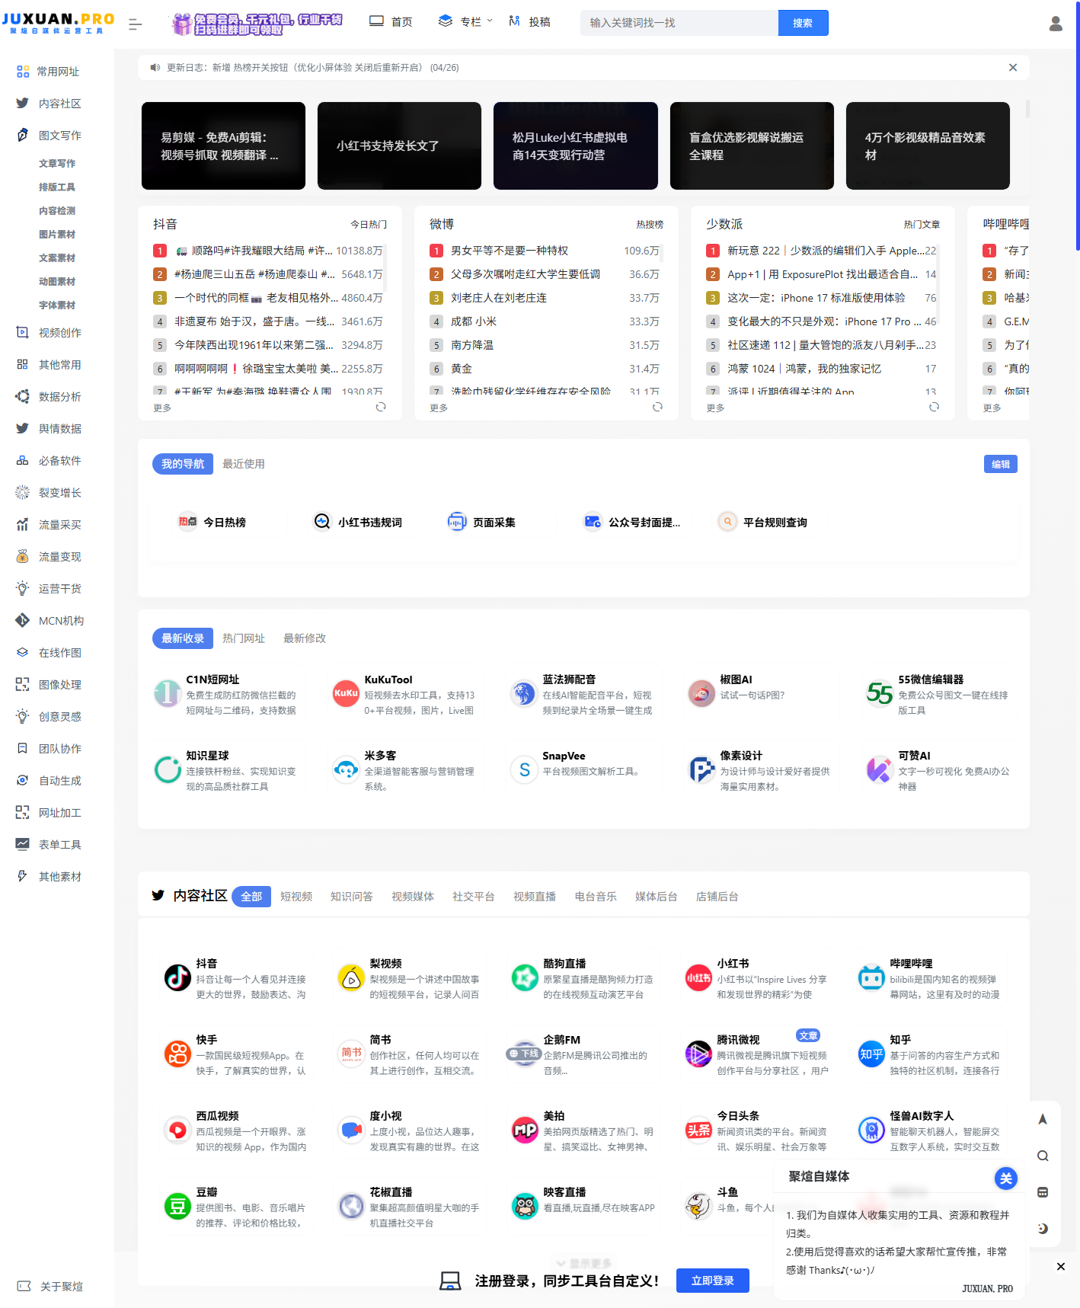Open the 美拍 MP logo icon
The height and width of the screenshot is (1308, 1080).
(525, 1130)
